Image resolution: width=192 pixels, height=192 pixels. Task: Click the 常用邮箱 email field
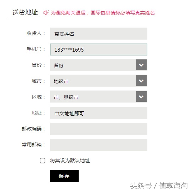(99, 145)
